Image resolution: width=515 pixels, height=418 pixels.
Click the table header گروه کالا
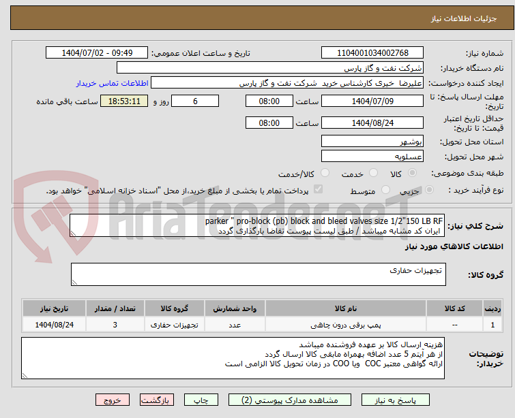[175, 308]
